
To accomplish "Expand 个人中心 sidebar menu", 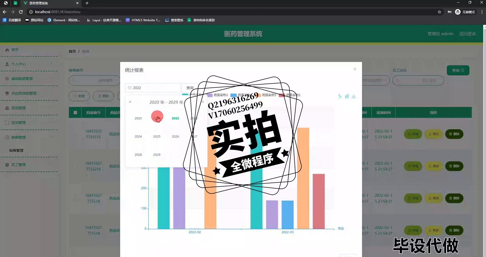I will [x=29, y=64].
